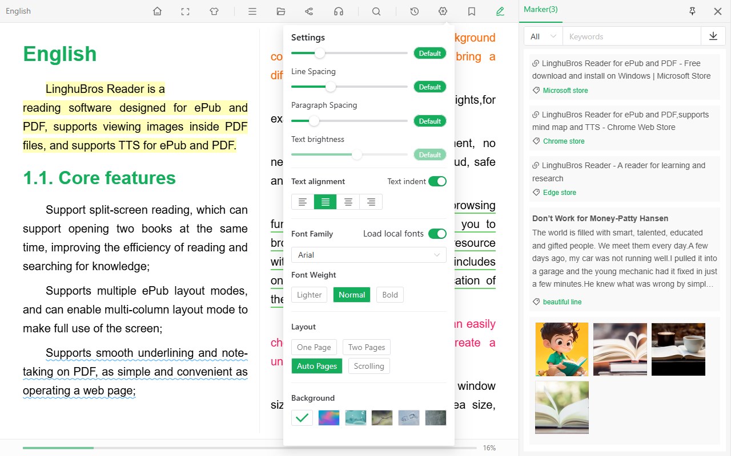
Task: Go to the Home icon in toolbar
Action: (158, 11)
